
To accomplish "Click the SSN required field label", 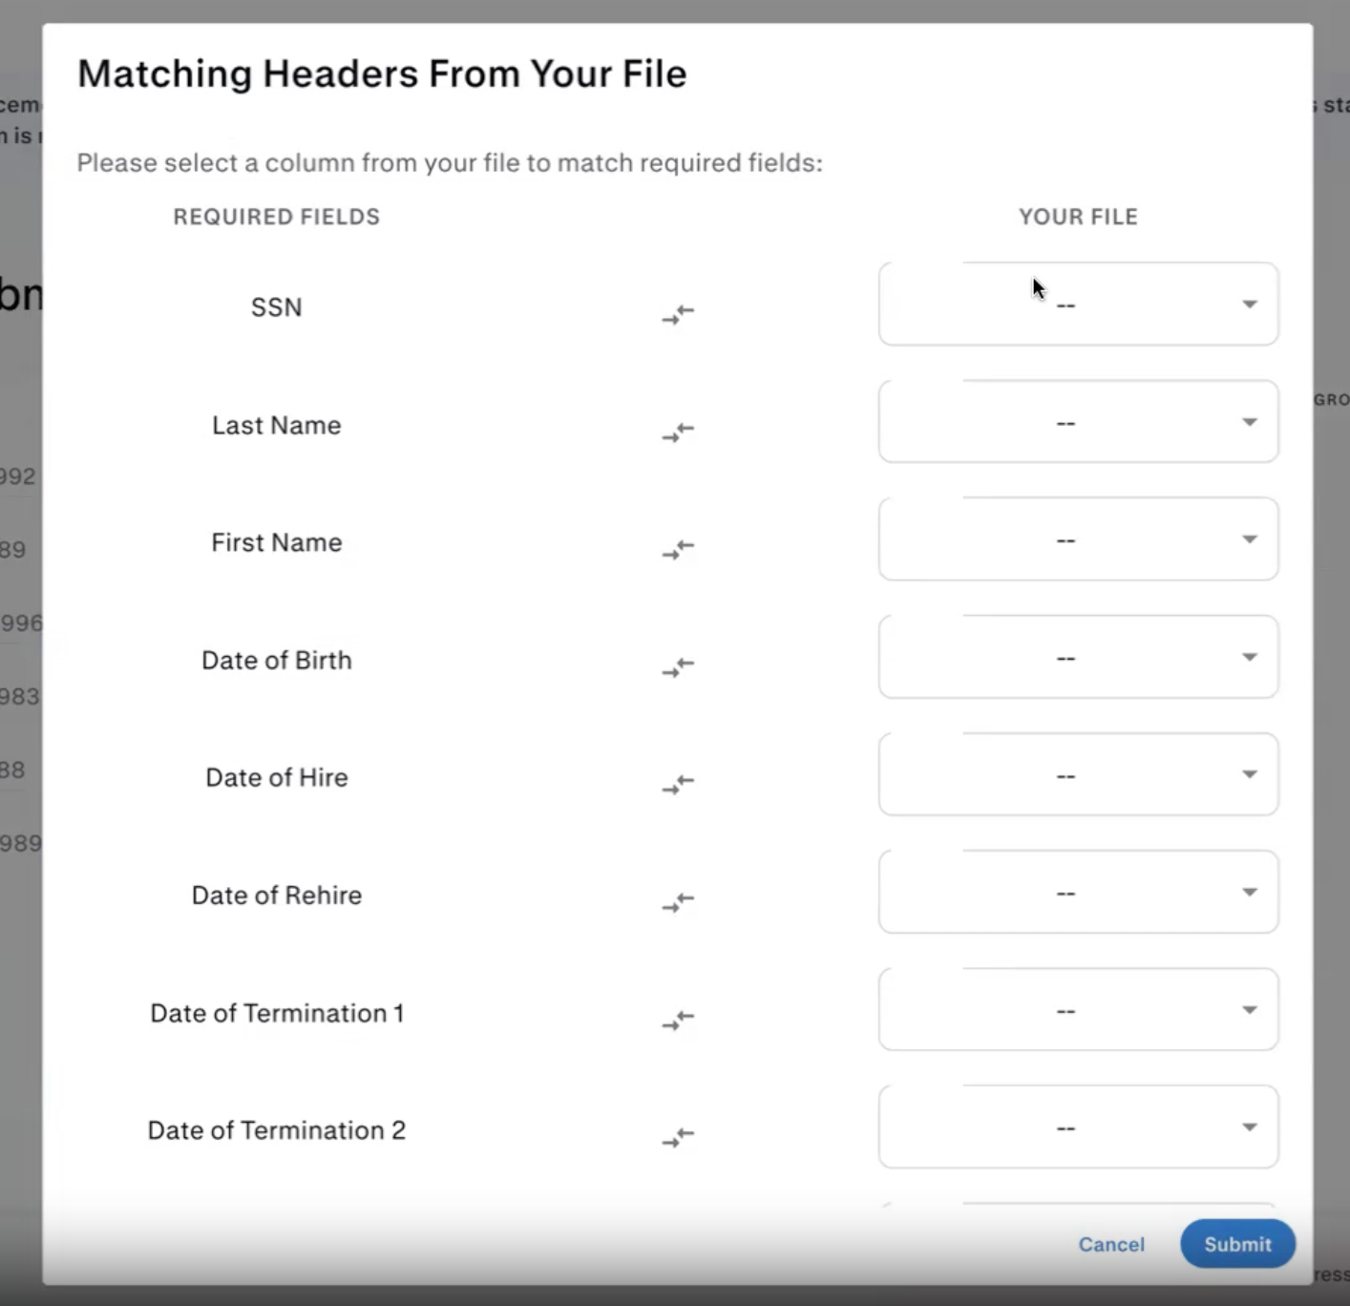I will point(277,307).
